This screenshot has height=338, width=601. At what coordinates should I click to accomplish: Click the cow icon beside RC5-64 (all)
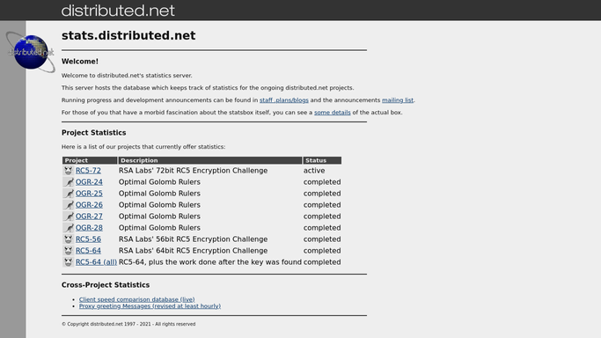click(69, 262)
